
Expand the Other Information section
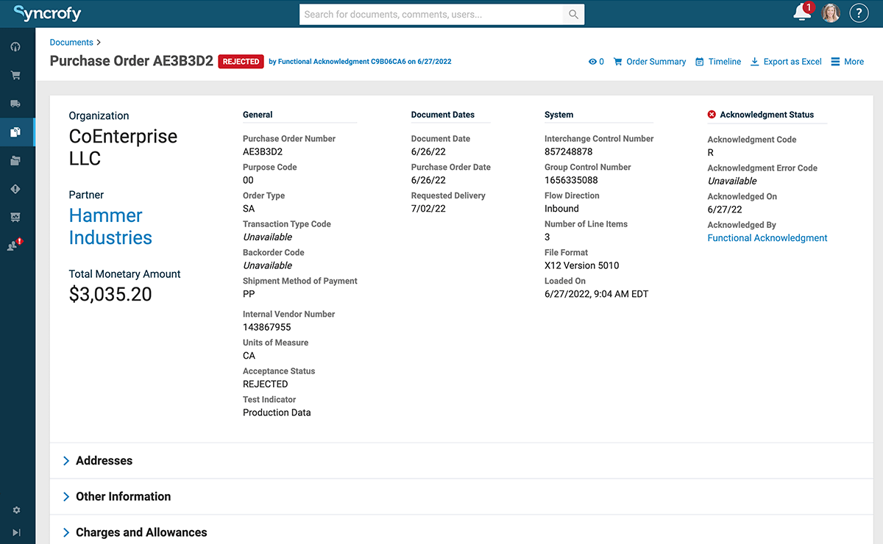123,497
